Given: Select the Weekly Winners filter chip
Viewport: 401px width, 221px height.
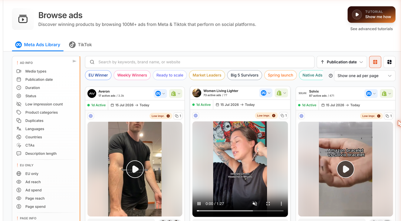Looking at the screenshot, I should click(132, 75).
